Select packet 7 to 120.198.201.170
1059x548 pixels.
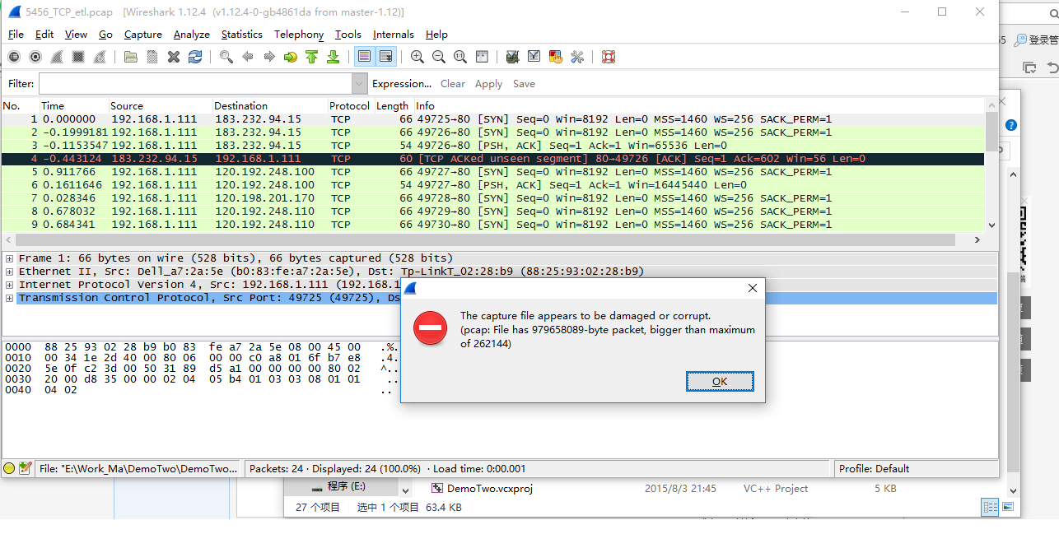tap(492, 198)
